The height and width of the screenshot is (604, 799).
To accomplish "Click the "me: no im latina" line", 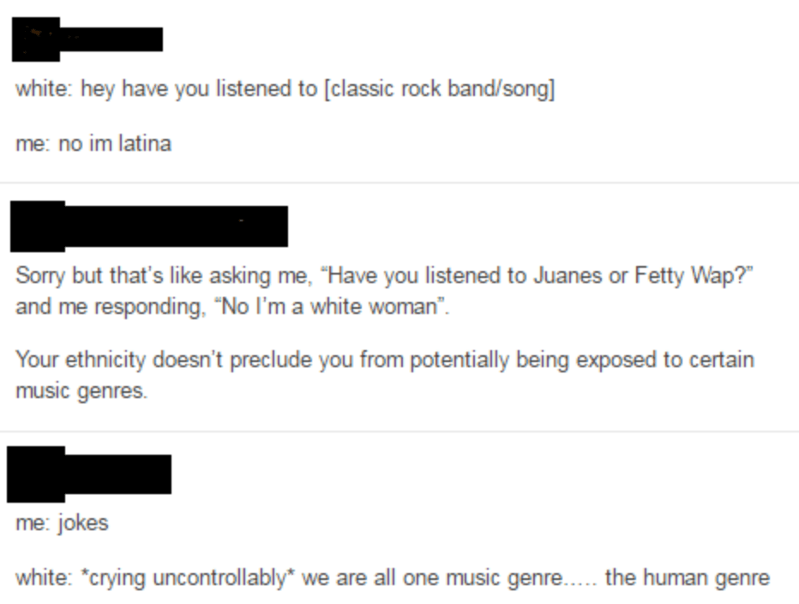I will (93, 142).
